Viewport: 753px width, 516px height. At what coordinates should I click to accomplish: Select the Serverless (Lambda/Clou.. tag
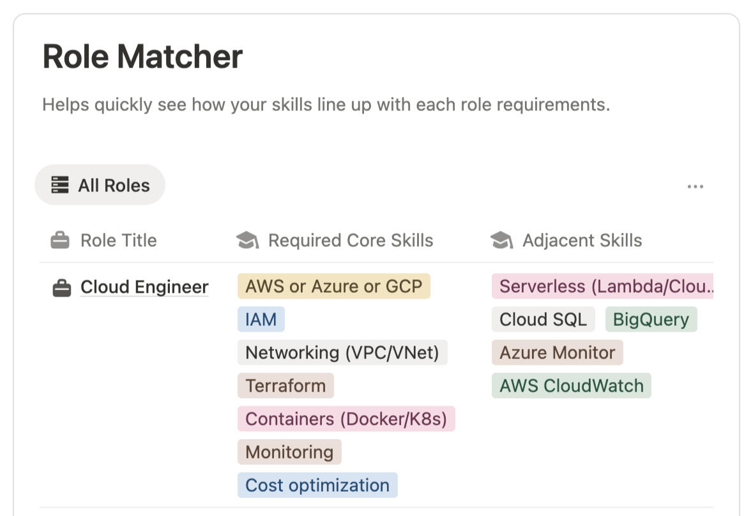click(602, 286)
